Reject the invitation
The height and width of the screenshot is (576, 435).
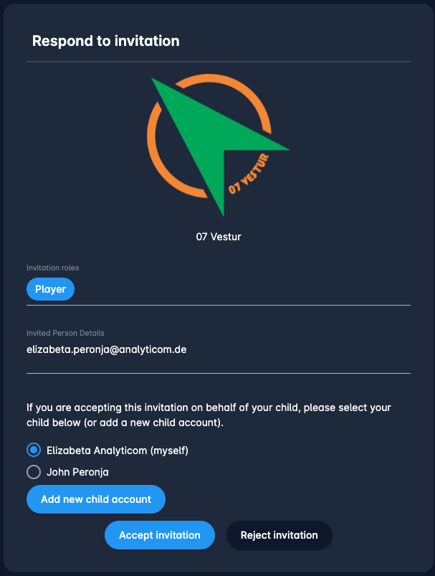[279, 535]
